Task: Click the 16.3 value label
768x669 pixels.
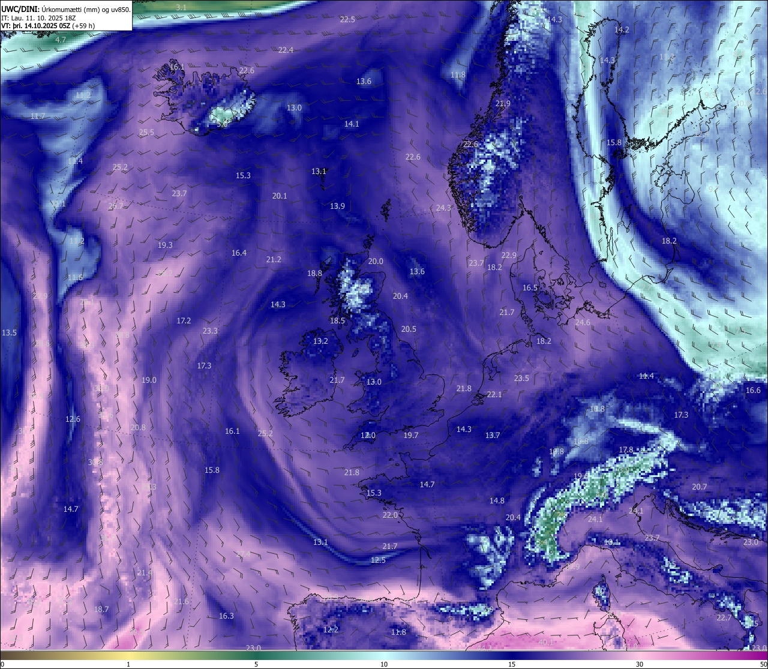Action: tap(226, 616)
